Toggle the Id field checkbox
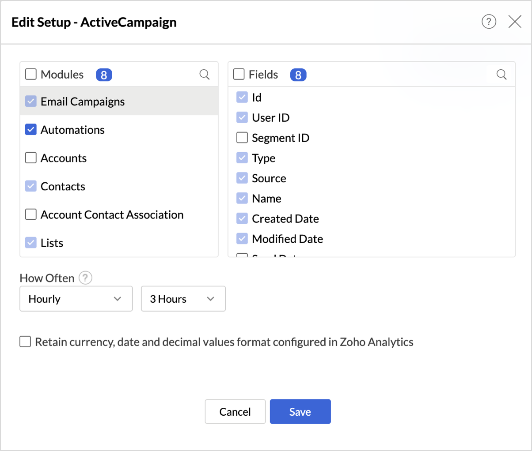 click(242, 97)
